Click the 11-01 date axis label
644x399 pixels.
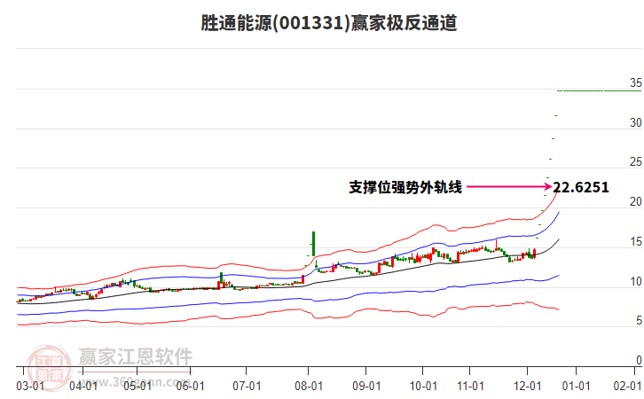tap(471, 387)
